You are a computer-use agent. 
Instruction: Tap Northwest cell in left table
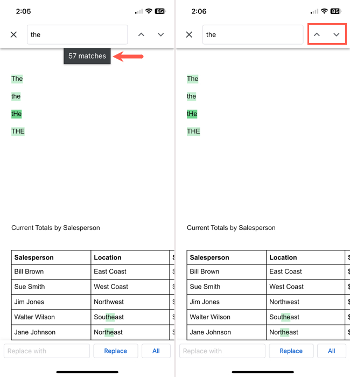click(130, 302)
